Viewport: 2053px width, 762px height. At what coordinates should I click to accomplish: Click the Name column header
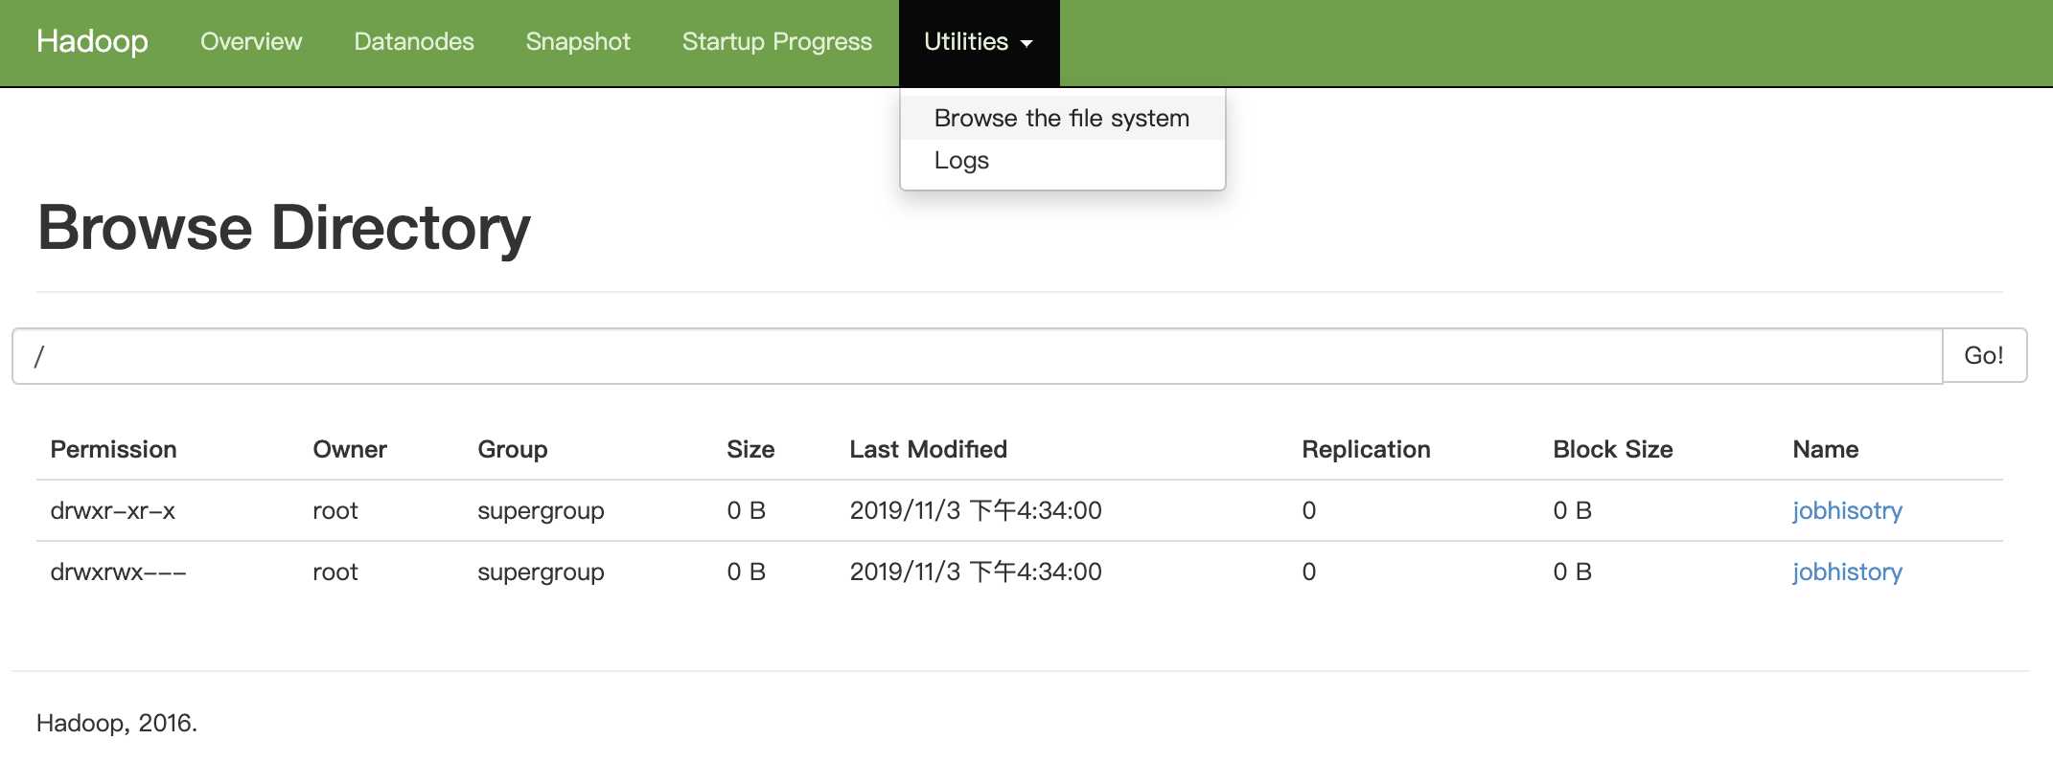tap(1826, 449)
